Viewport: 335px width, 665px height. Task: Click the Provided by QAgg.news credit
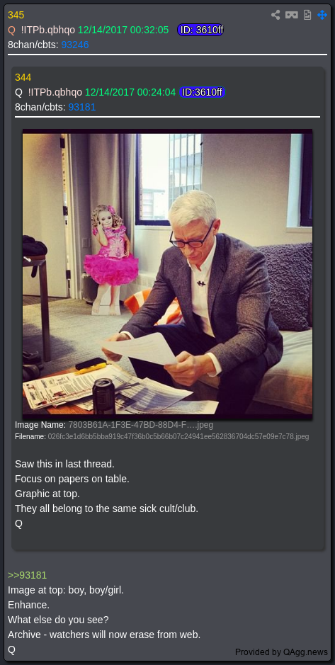click(282, 652)
